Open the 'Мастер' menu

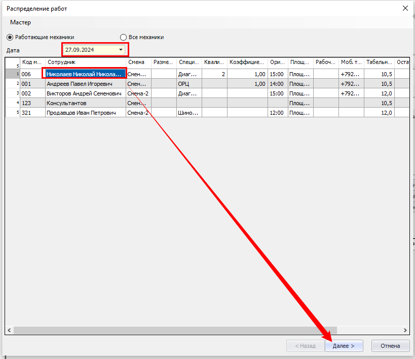coord(20,22)
